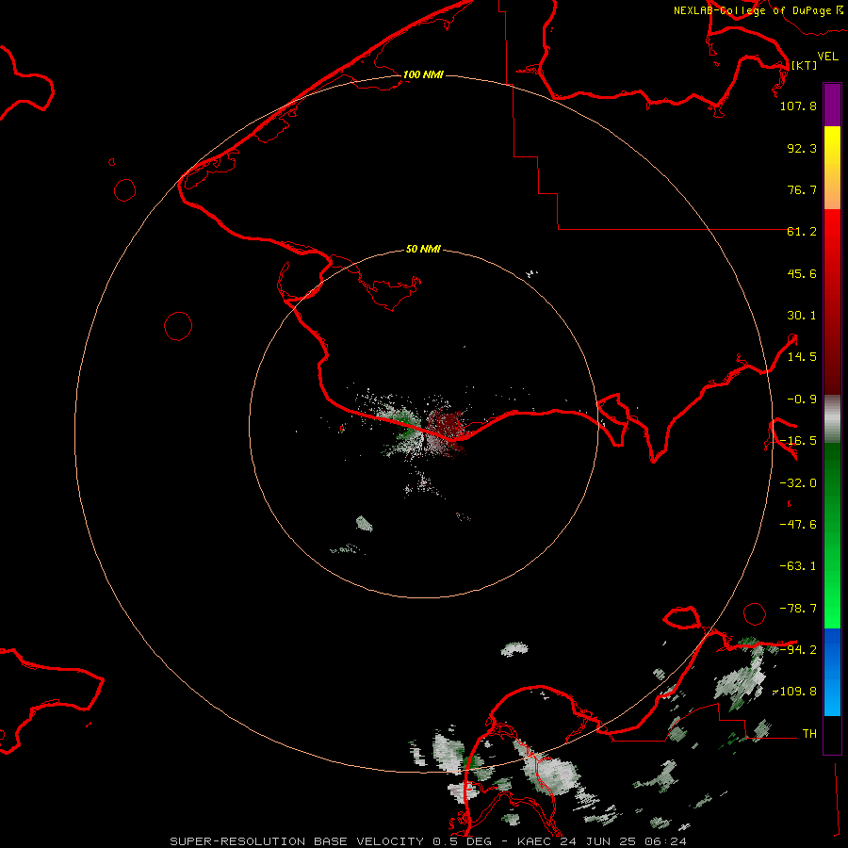Click the blue segment of velocity color bar
The height and width of the screenshot is (848, 848).
[832, 672]
